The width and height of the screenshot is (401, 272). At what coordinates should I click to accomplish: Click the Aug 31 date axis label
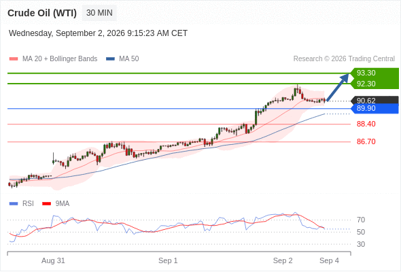click(53, 260)
